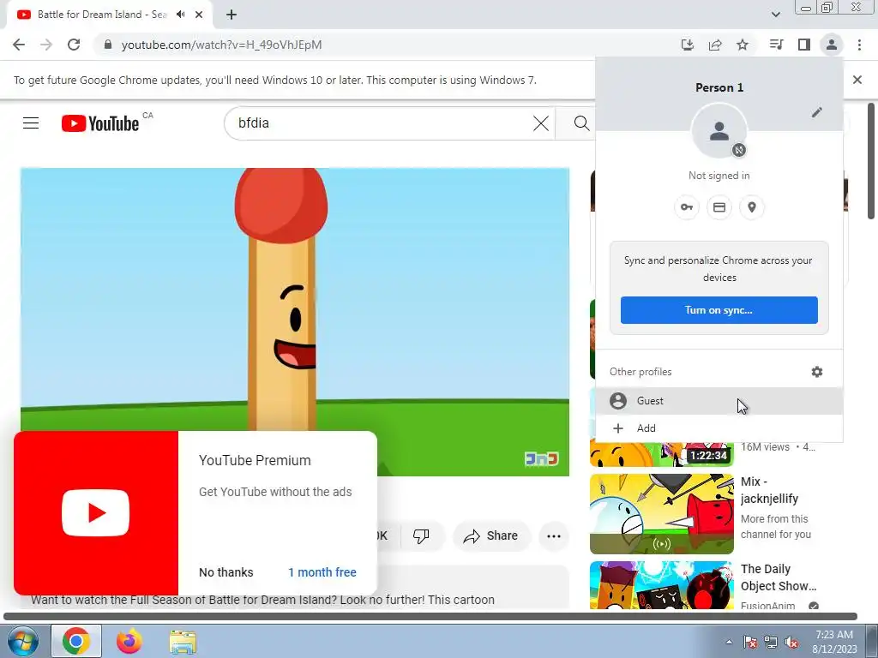Open saved passwords key icon

[687, 207]
